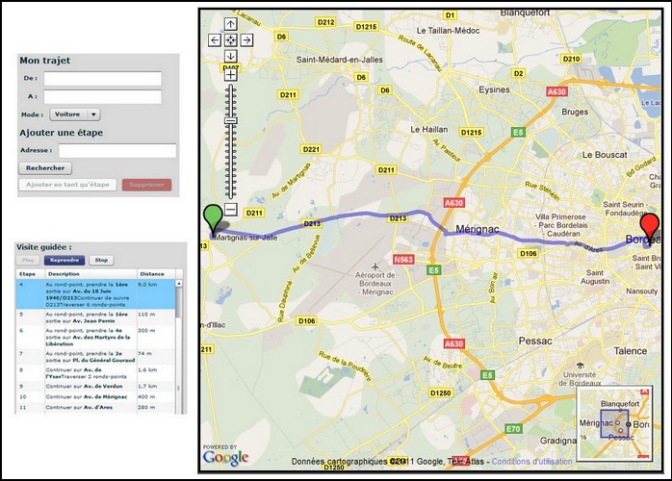Click the Rechercher button
Viewport: 672px width, 481px height.
pos(45,168)
